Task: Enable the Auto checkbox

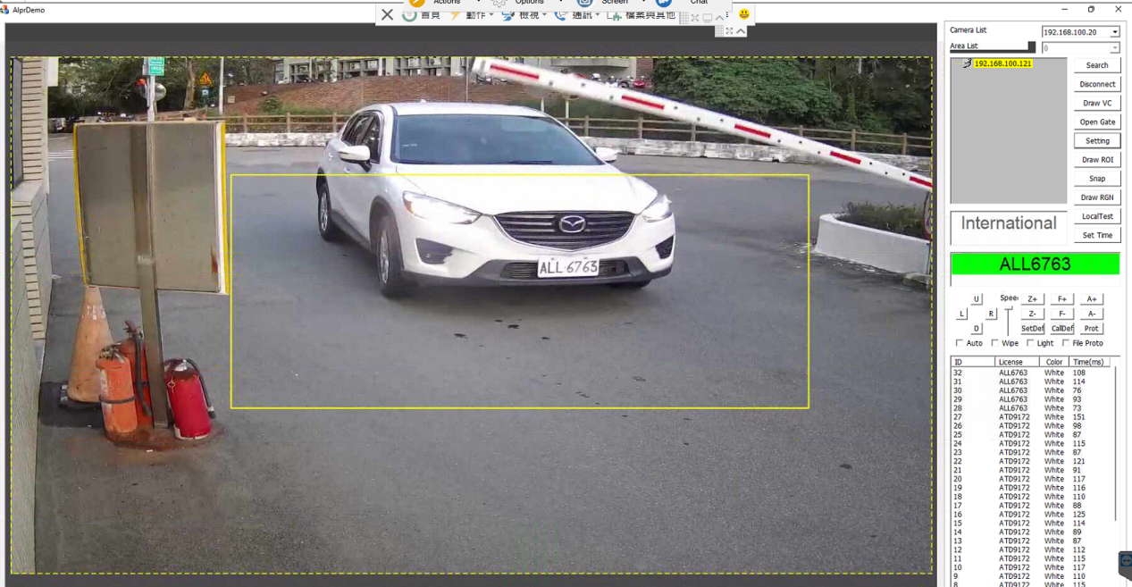Action: (960, 343)
